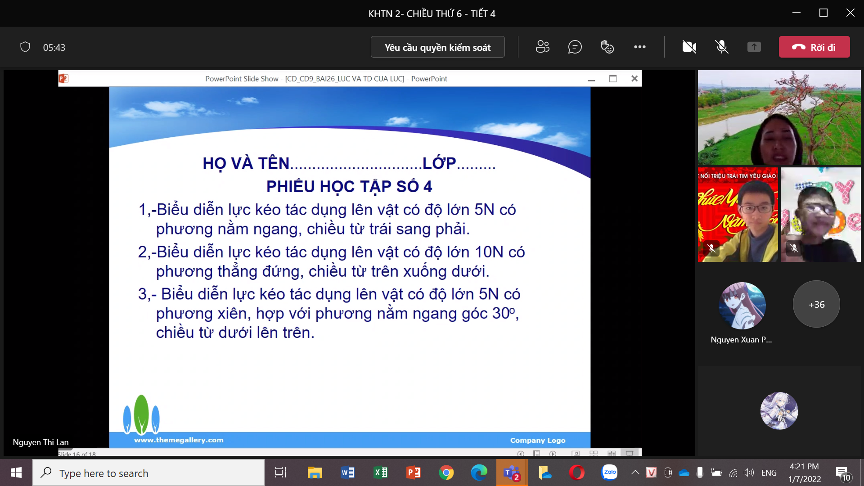864x486 pixels.
Task: Open the notification center with 10 alerts
Action: 843,473
